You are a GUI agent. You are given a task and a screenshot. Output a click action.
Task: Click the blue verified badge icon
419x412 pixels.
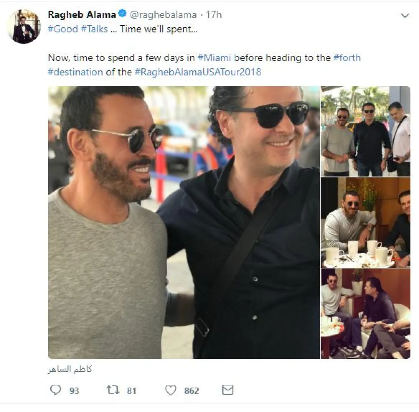click(123, 14)
